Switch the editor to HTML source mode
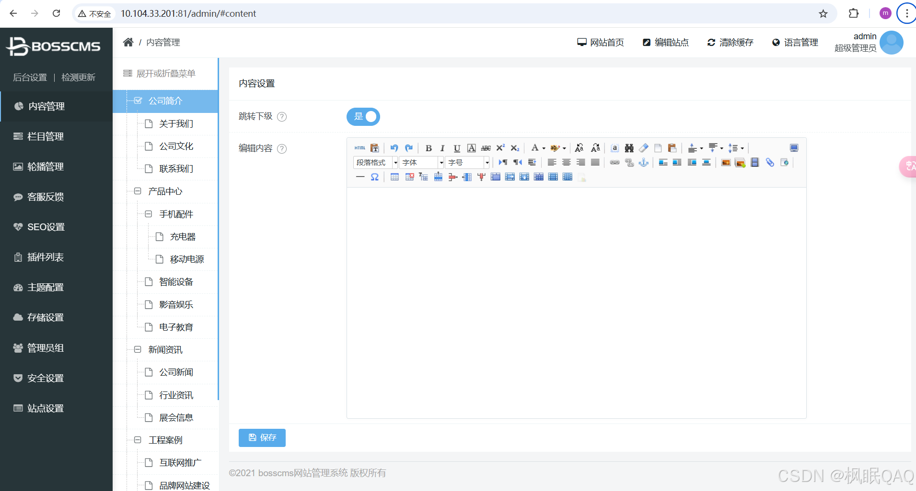Image resolution: width=916 pixels, height=491 pixels. [359, 148]
